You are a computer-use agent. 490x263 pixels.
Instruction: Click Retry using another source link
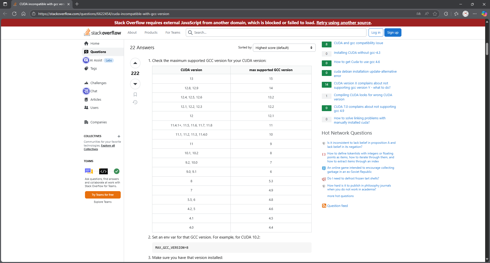click(x=344, y=23)
